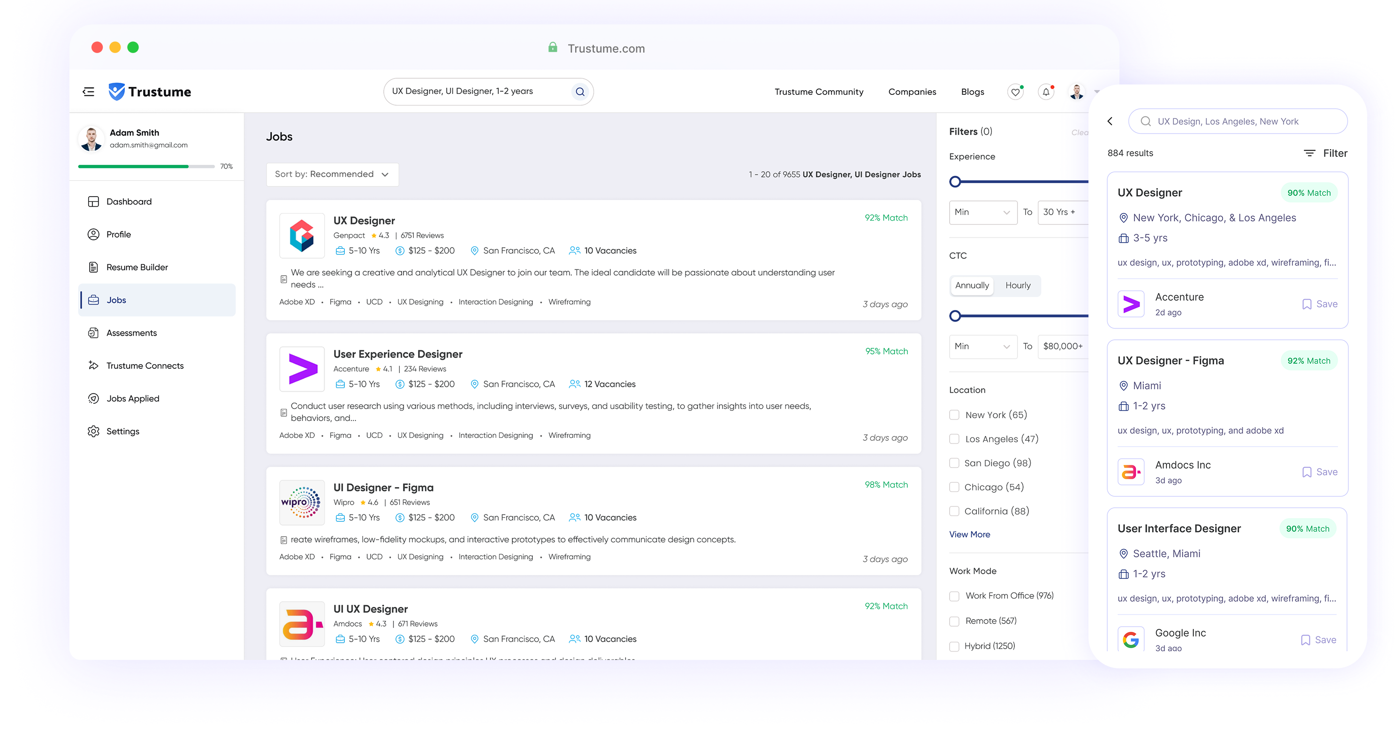Save the Accenture UX Designer job
This screenshot has width=1400, height=735.
pyautogui.click(x=1320, y=305)
